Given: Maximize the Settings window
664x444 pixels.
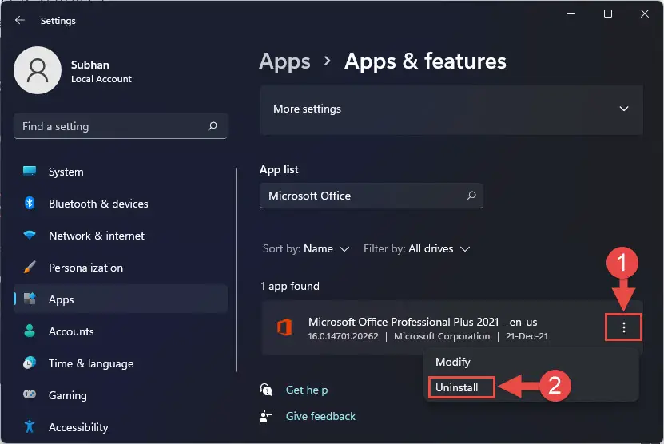Looking at the screenshot, I should (x=608, y=14).
